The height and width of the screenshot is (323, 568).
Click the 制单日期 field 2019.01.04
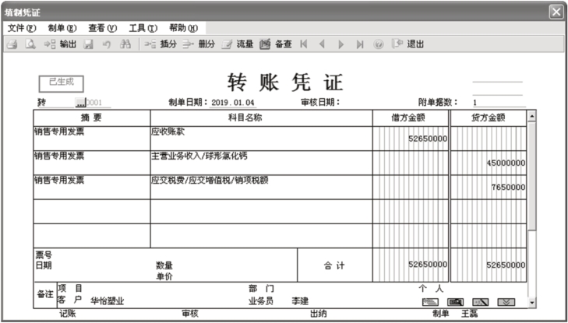(x=233, y=103)
